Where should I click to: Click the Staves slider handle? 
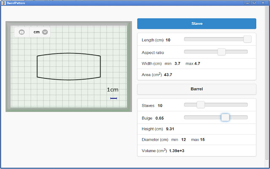pyautogui.click(x=201, y=105)
